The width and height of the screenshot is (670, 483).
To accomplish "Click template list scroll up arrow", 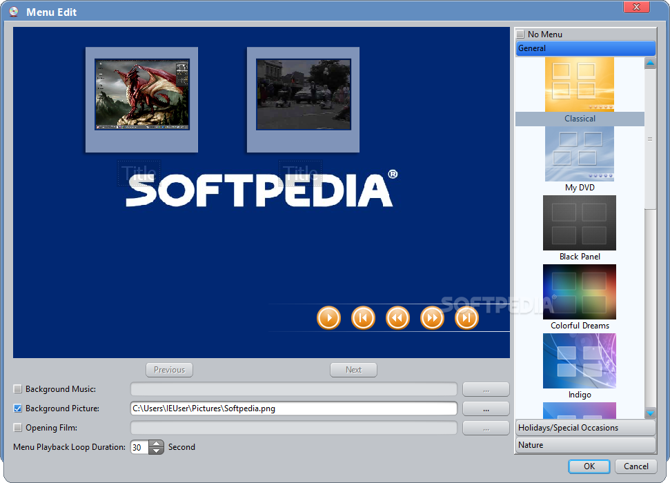I will click(x=651, y=63).
